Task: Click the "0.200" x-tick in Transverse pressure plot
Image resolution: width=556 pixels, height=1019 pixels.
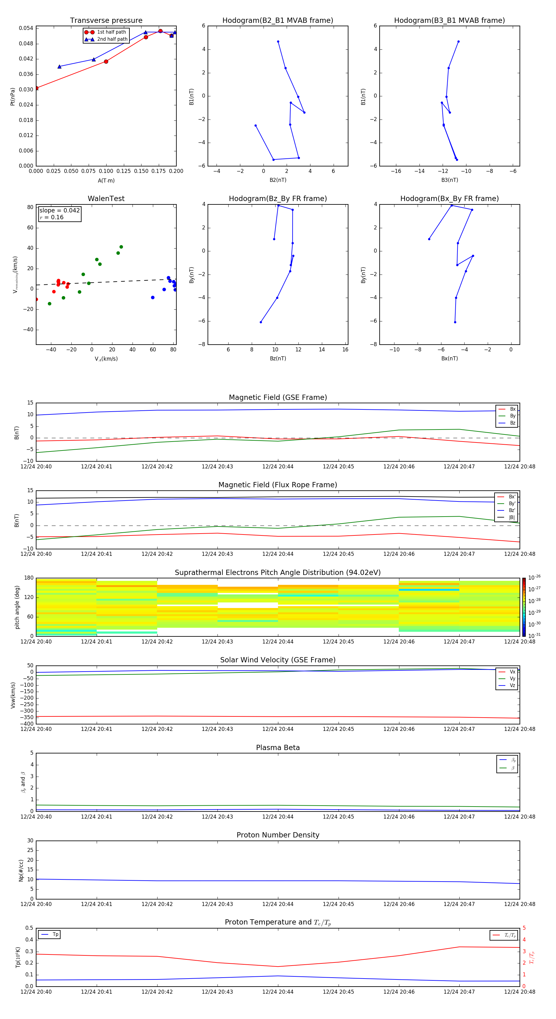Action: [x=176, y=171]
